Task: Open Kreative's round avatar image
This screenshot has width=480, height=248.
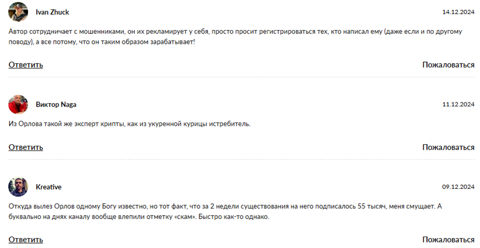Action: coord(18,187)
